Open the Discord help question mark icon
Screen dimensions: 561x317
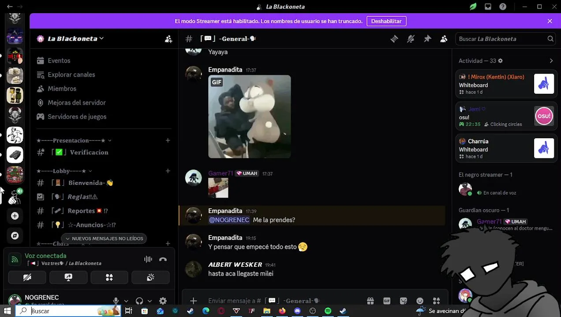(503, 7)
